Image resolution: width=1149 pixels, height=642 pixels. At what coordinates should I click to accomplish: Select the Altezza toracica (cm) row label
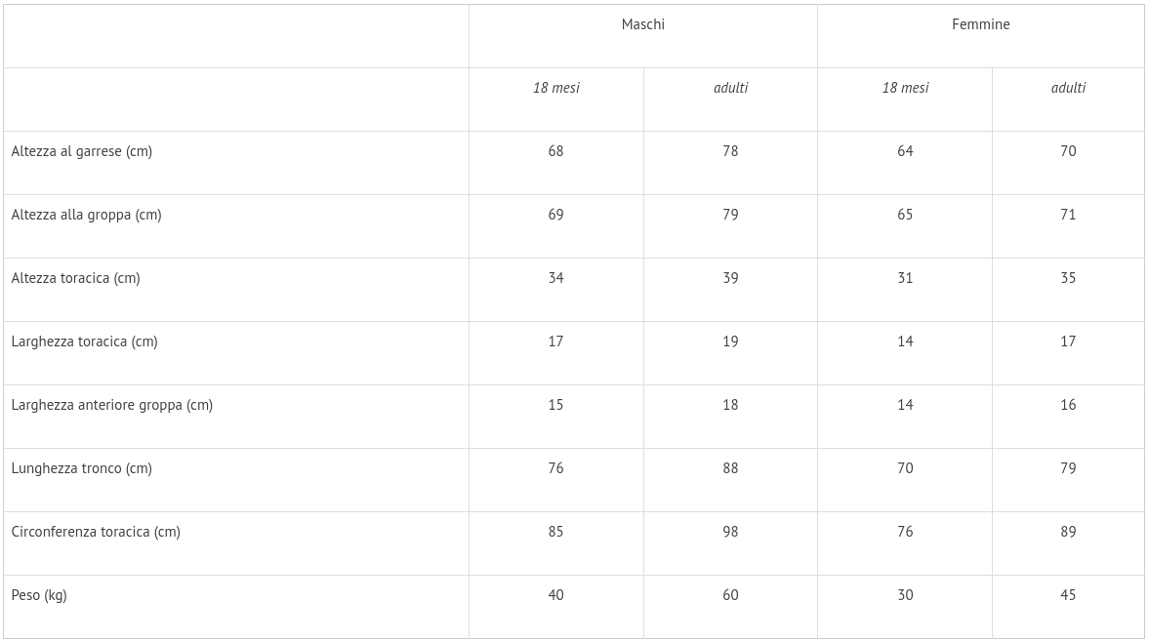tap(76, 278)
